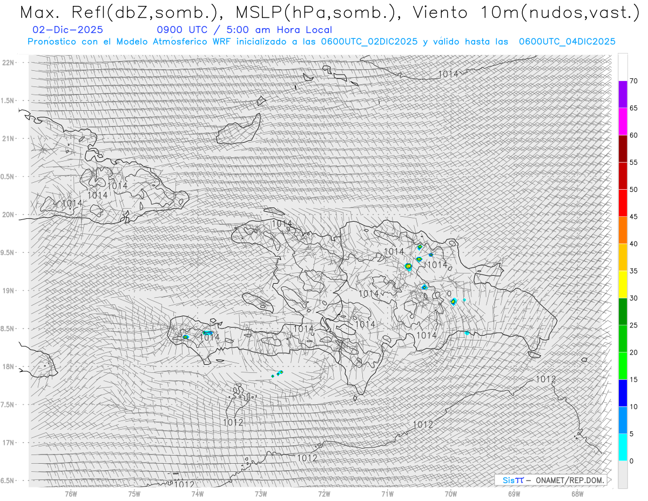Click the cyan 0-5 dBZ color segment
The height and width of the screenshot is (501, 648).
(x=623, y=447)
